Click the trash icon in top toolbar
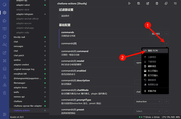The width and height of the screenshot is (181, 119). tap(157, 3)
